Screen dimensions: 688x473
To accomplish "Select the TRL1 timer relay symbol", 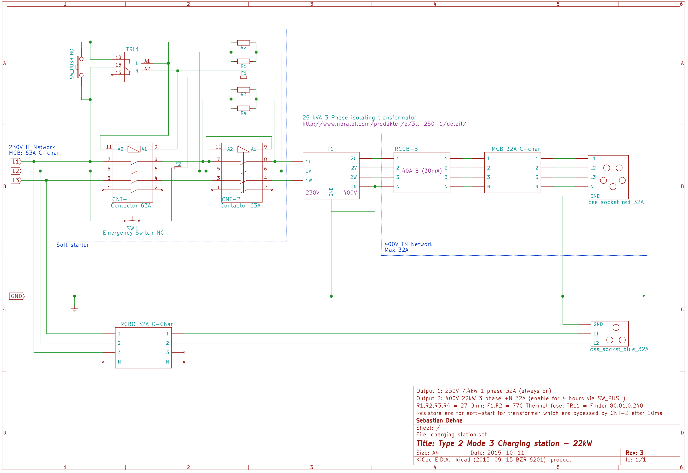I will click(x=133, y=67).
